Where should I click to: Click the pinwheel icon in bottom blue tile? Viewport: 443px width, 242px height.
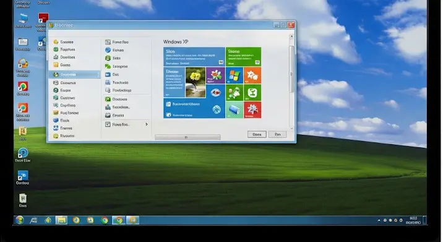click(x=217, y=110)
